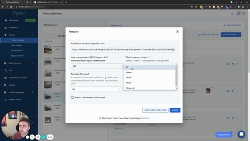The image size is (250, 141).
Task: Open the three-dot menu on the bottom review
Action: pos(237,118)
